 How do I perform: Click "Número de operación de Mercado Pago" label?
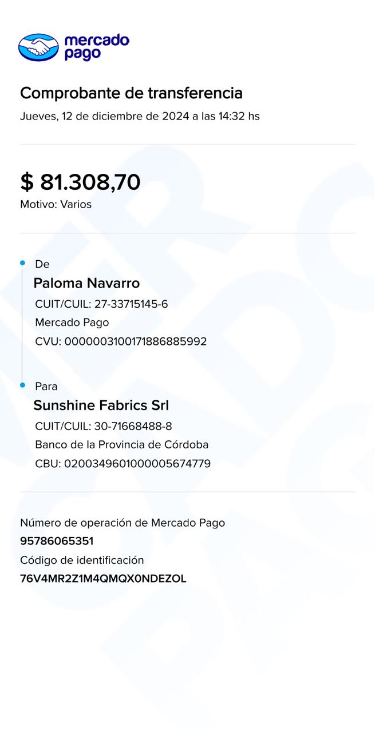[x=123, y=523]
